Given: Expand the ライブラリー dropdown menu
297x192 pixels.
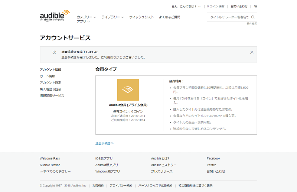Looking at the screenshot, I should [x=113, y=17].
